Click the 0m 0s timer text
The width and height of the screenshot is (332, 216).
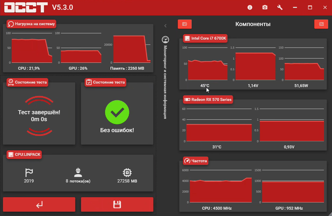[39, 119]
